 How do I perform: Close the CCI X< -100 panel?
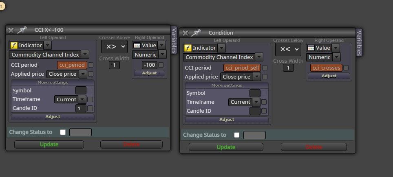(11, 30)
